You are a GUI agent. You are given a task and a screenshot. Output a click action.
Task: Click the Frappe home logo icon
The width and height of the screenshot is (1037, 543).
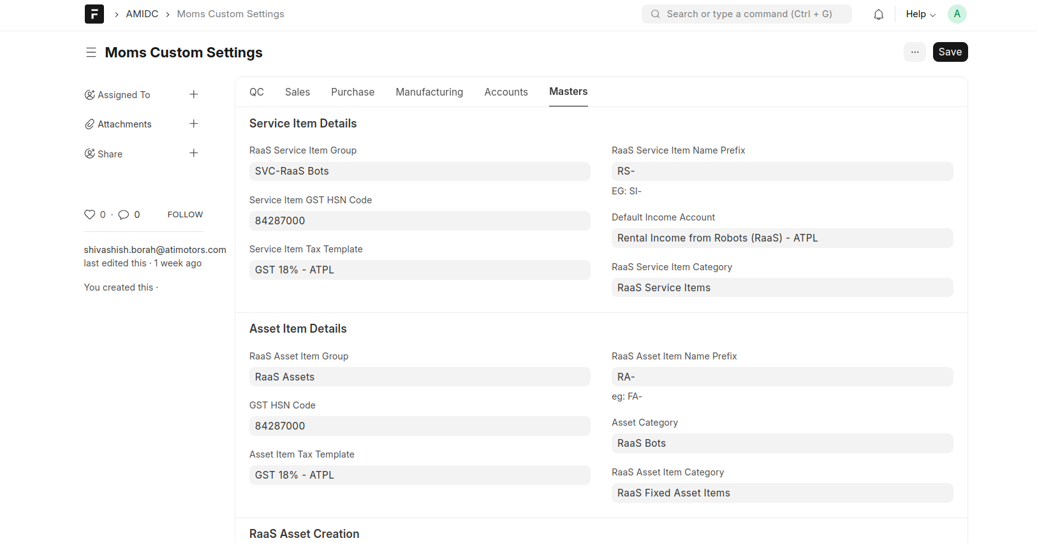click(x=94, y=14)
